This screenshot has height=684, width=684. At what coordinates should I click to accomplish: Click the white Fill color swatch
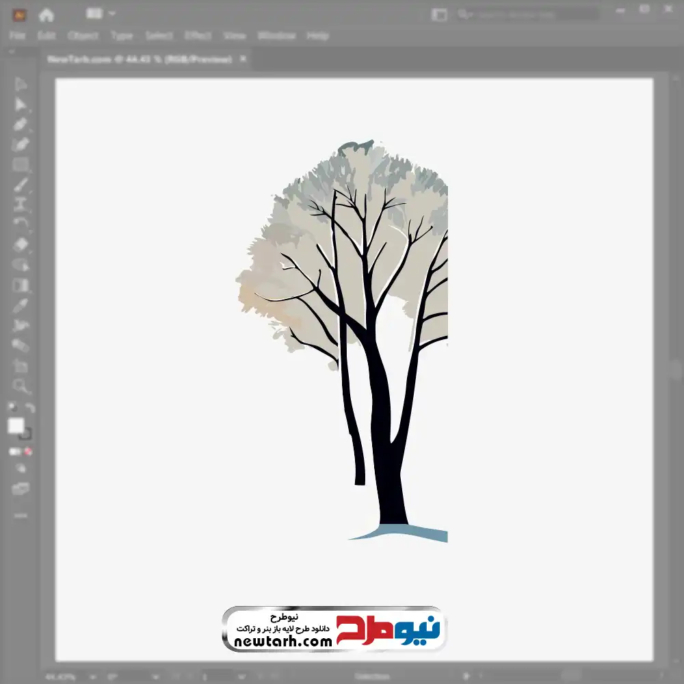(16, 426)
